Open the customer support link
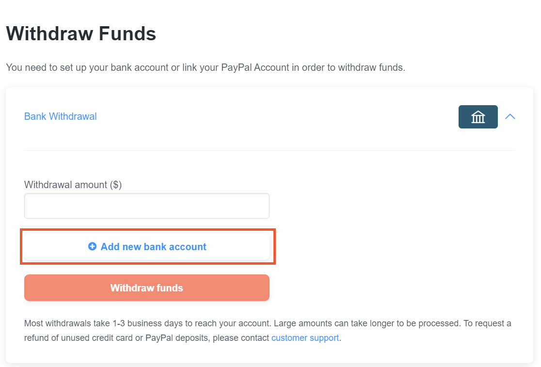The image size is (541, 367). pyautogui.click(x=305, y=338)
